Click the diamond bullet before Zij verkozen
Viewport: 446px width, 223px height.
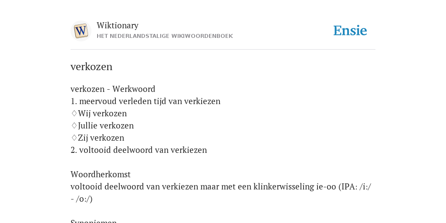[74, 138]
